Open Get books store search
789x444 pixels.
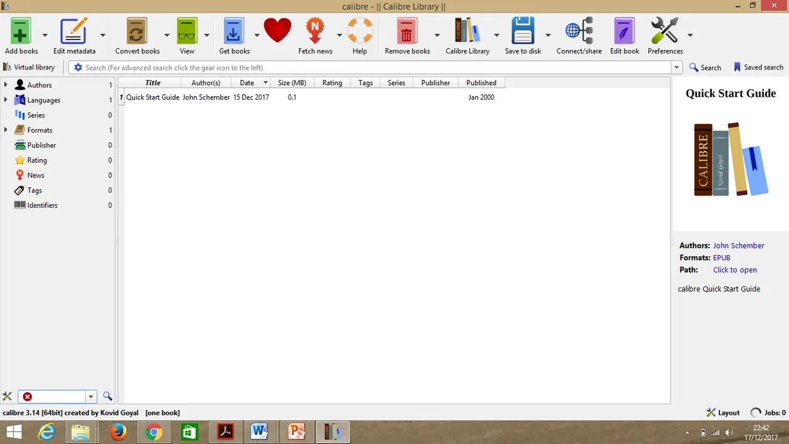tap(234, 31)
